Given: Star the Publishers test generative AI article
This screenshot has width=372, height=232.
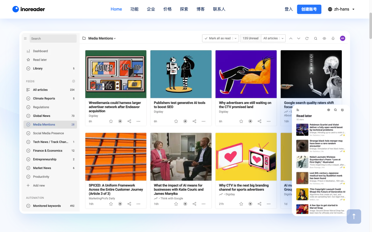Looking at the screenshot, I should pyautogui.click(x=176, y=121).
